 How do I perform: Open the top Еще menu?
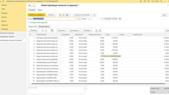coord(165,15)
